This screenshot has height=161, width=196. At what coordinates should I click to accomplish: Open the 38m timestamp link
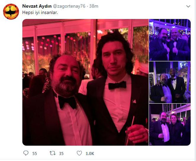coord(94,6)
